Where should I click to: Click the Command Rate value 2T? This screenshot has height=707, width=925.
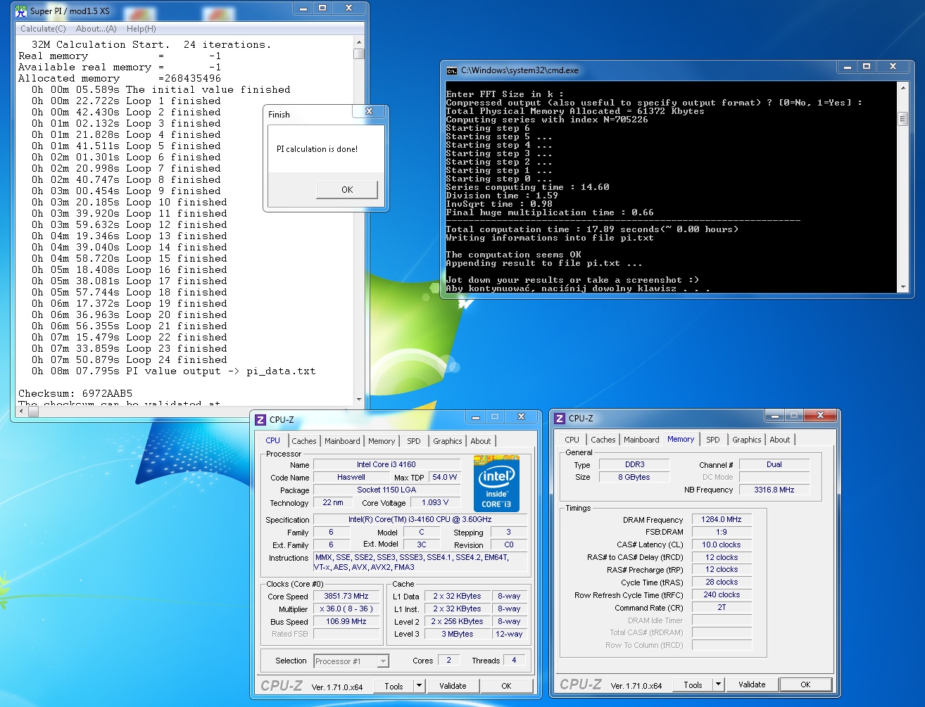coord(722,607)
